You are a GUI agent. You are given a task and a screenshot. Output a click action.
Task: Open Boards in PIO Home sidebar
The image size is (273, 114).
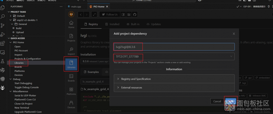[x=71, y=78]
